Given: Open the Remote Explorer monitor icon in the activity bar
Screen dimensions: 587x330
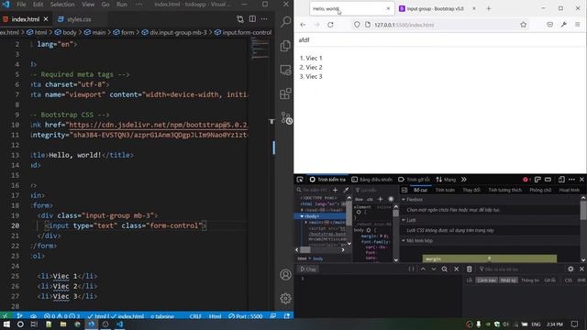Looking at the screenshot, I should [285, 70].
